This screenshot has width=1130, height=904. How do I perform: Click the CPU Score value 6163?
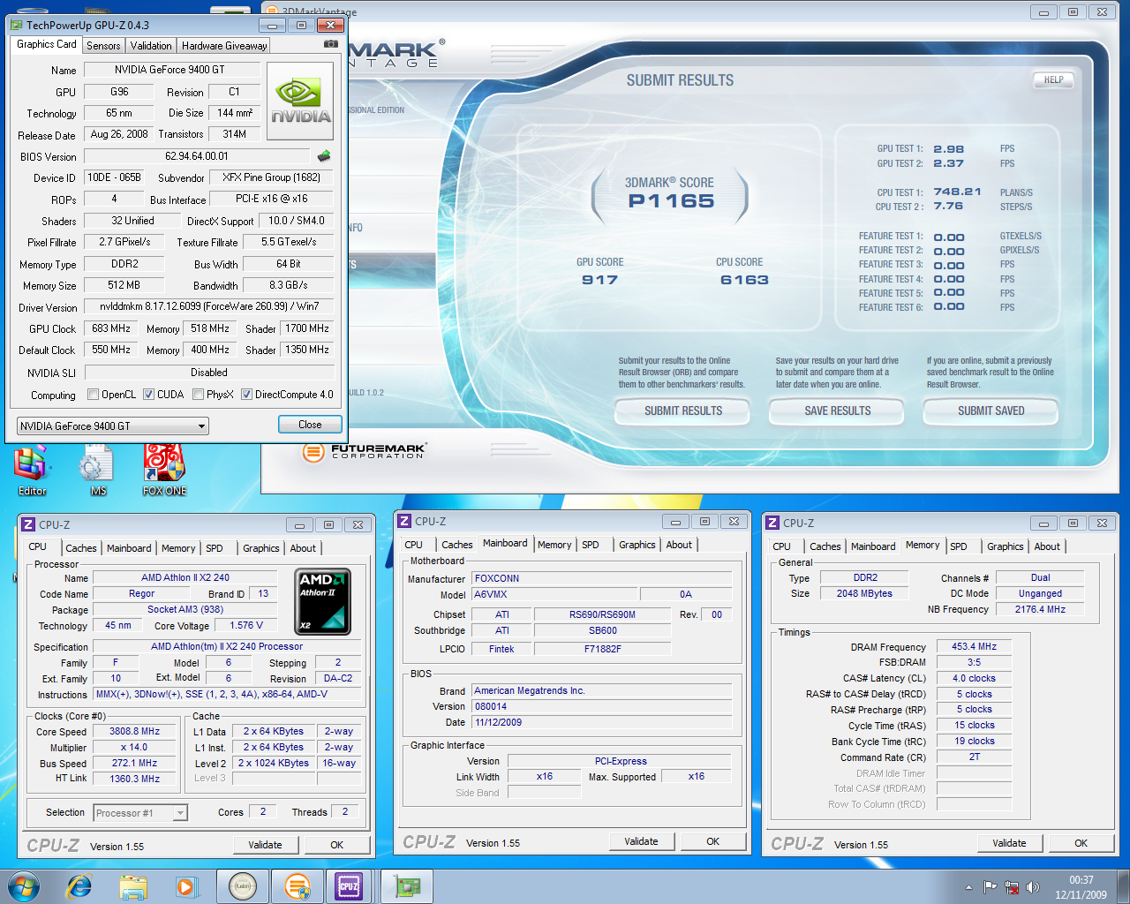(x=744, y=280)
